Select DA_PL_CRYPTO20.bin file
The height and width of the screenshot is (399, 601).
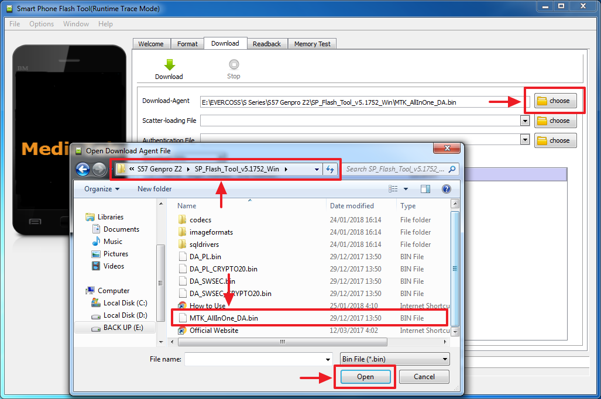click(224, 269)
